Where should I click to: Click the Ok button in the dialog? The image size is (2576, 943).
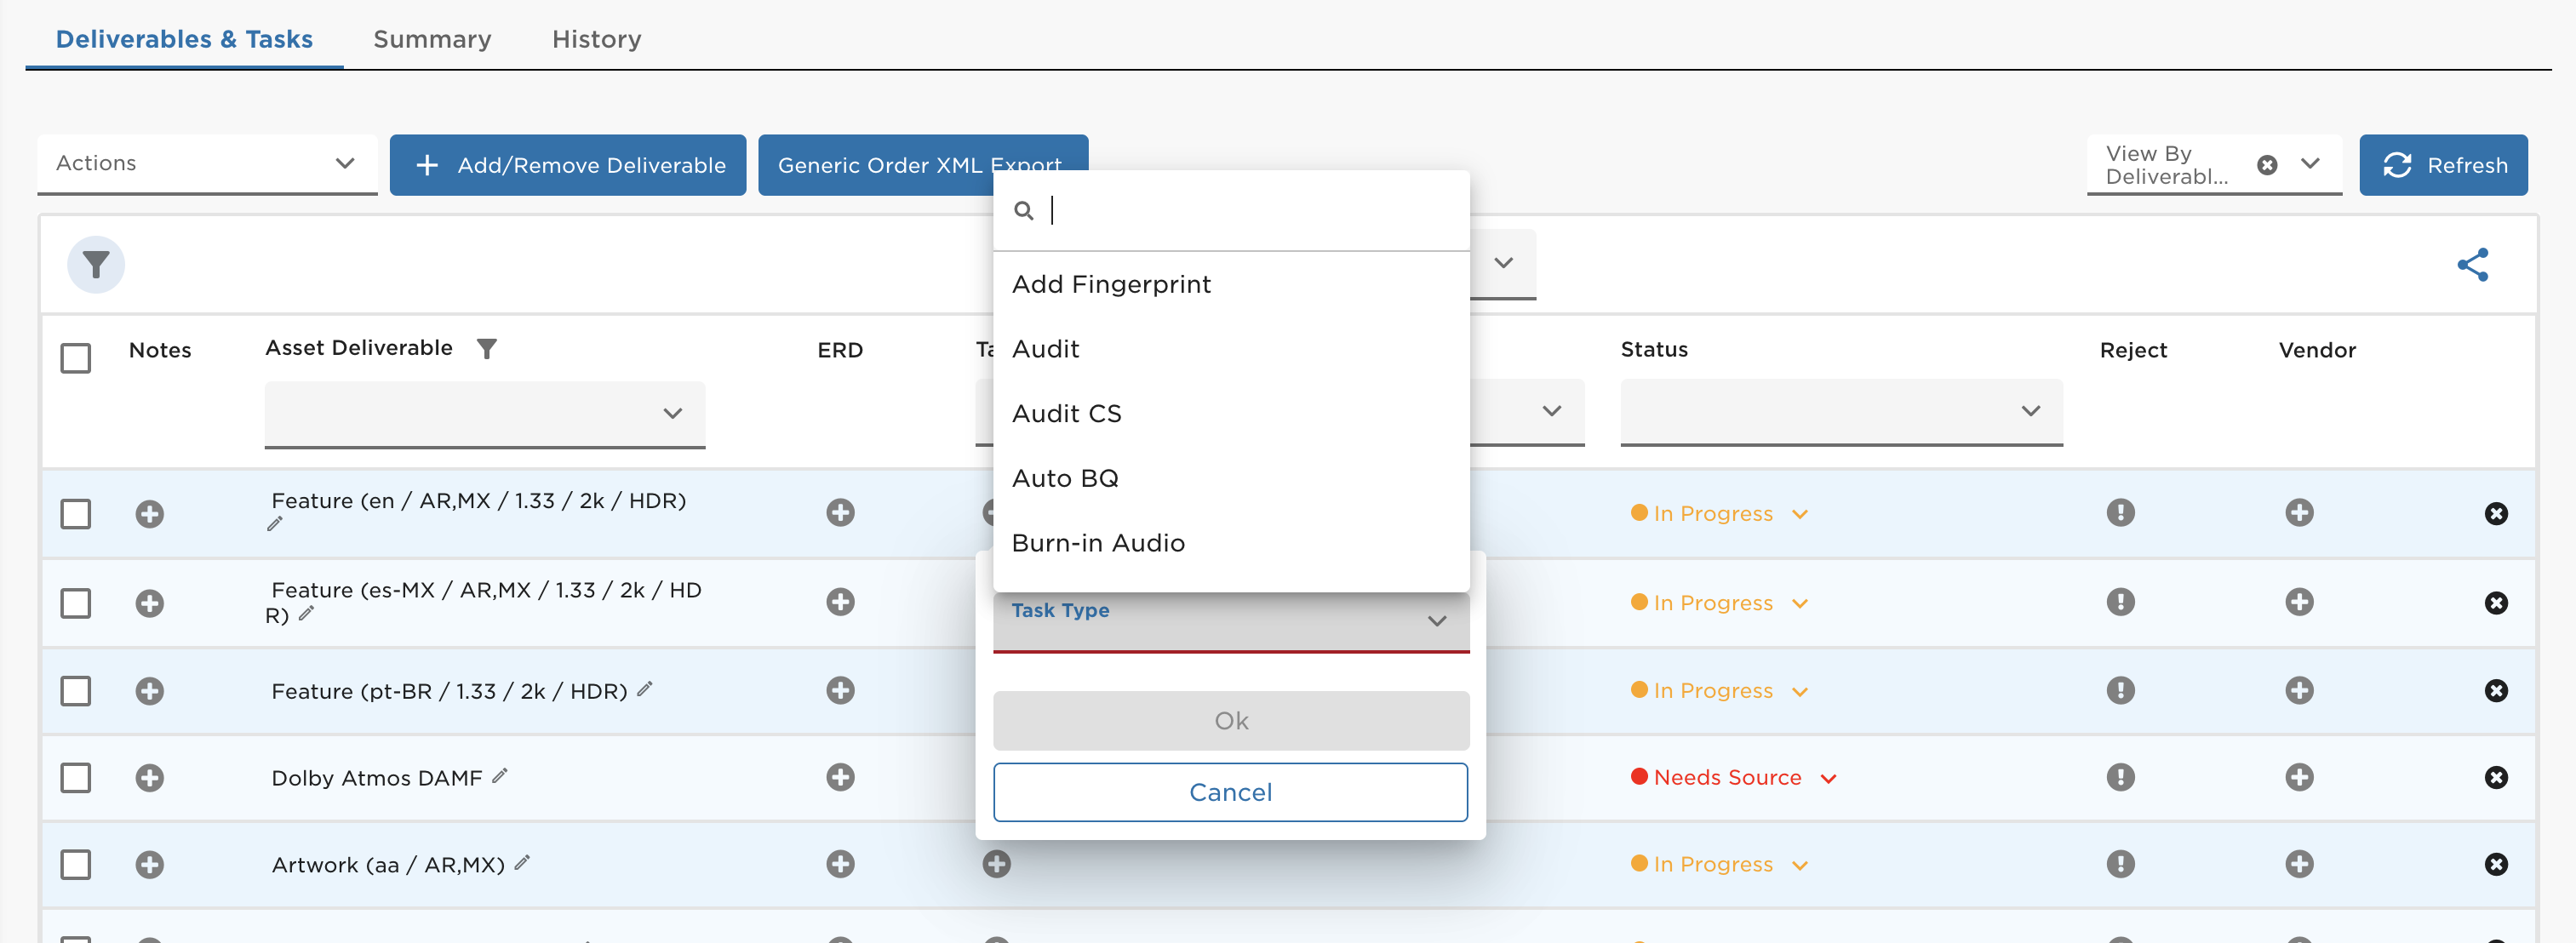click(x=1231, y=721)
